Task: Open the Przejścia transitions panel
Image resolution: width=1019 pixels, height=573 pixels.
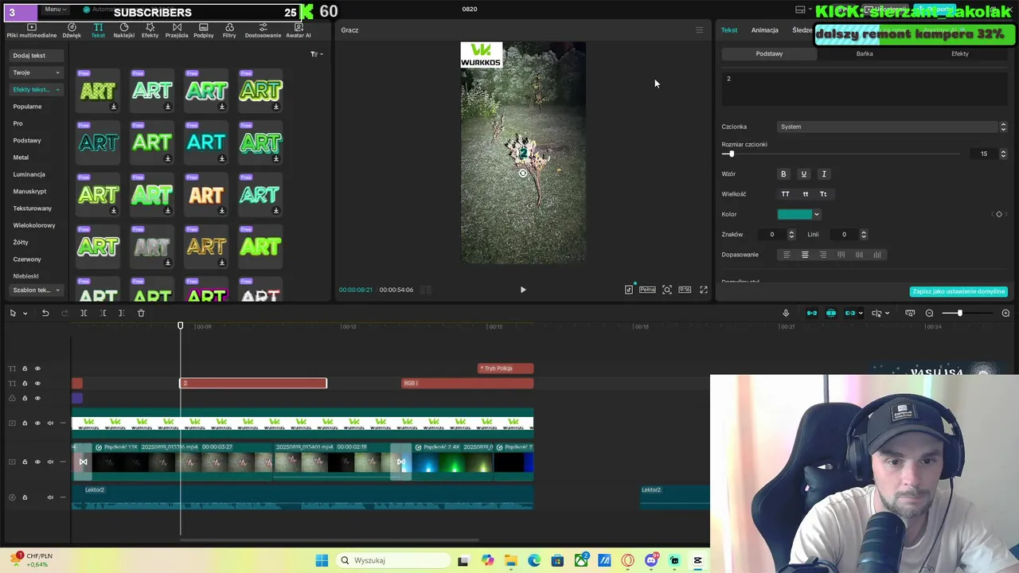Action: 177,30
